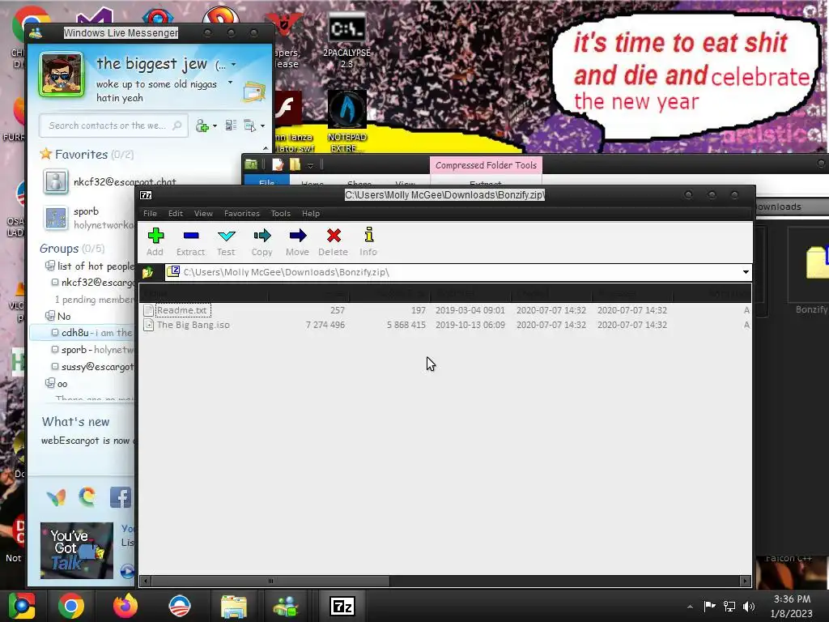Viewport: 829px width, 622px height.
Task: Select contact nkcf32@escargot.chat in Favorites
Action: (125, 182)
